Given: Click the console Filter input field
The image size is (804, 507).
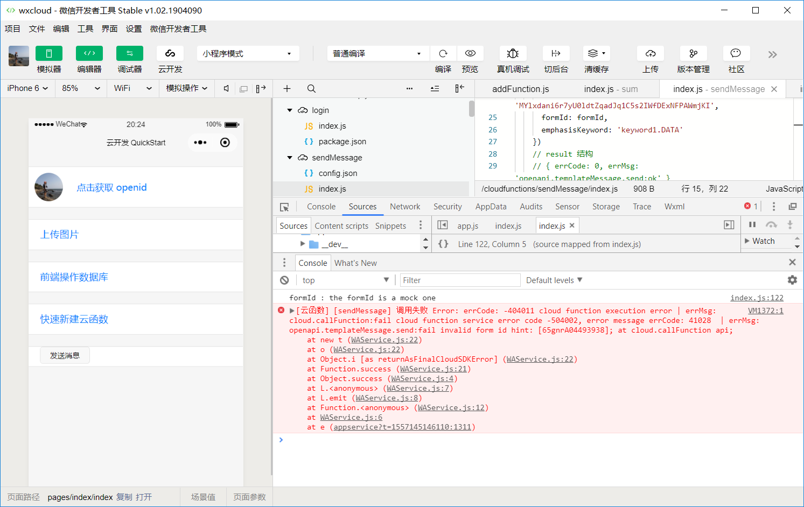Looking at the screenshot, I should 459,280.
